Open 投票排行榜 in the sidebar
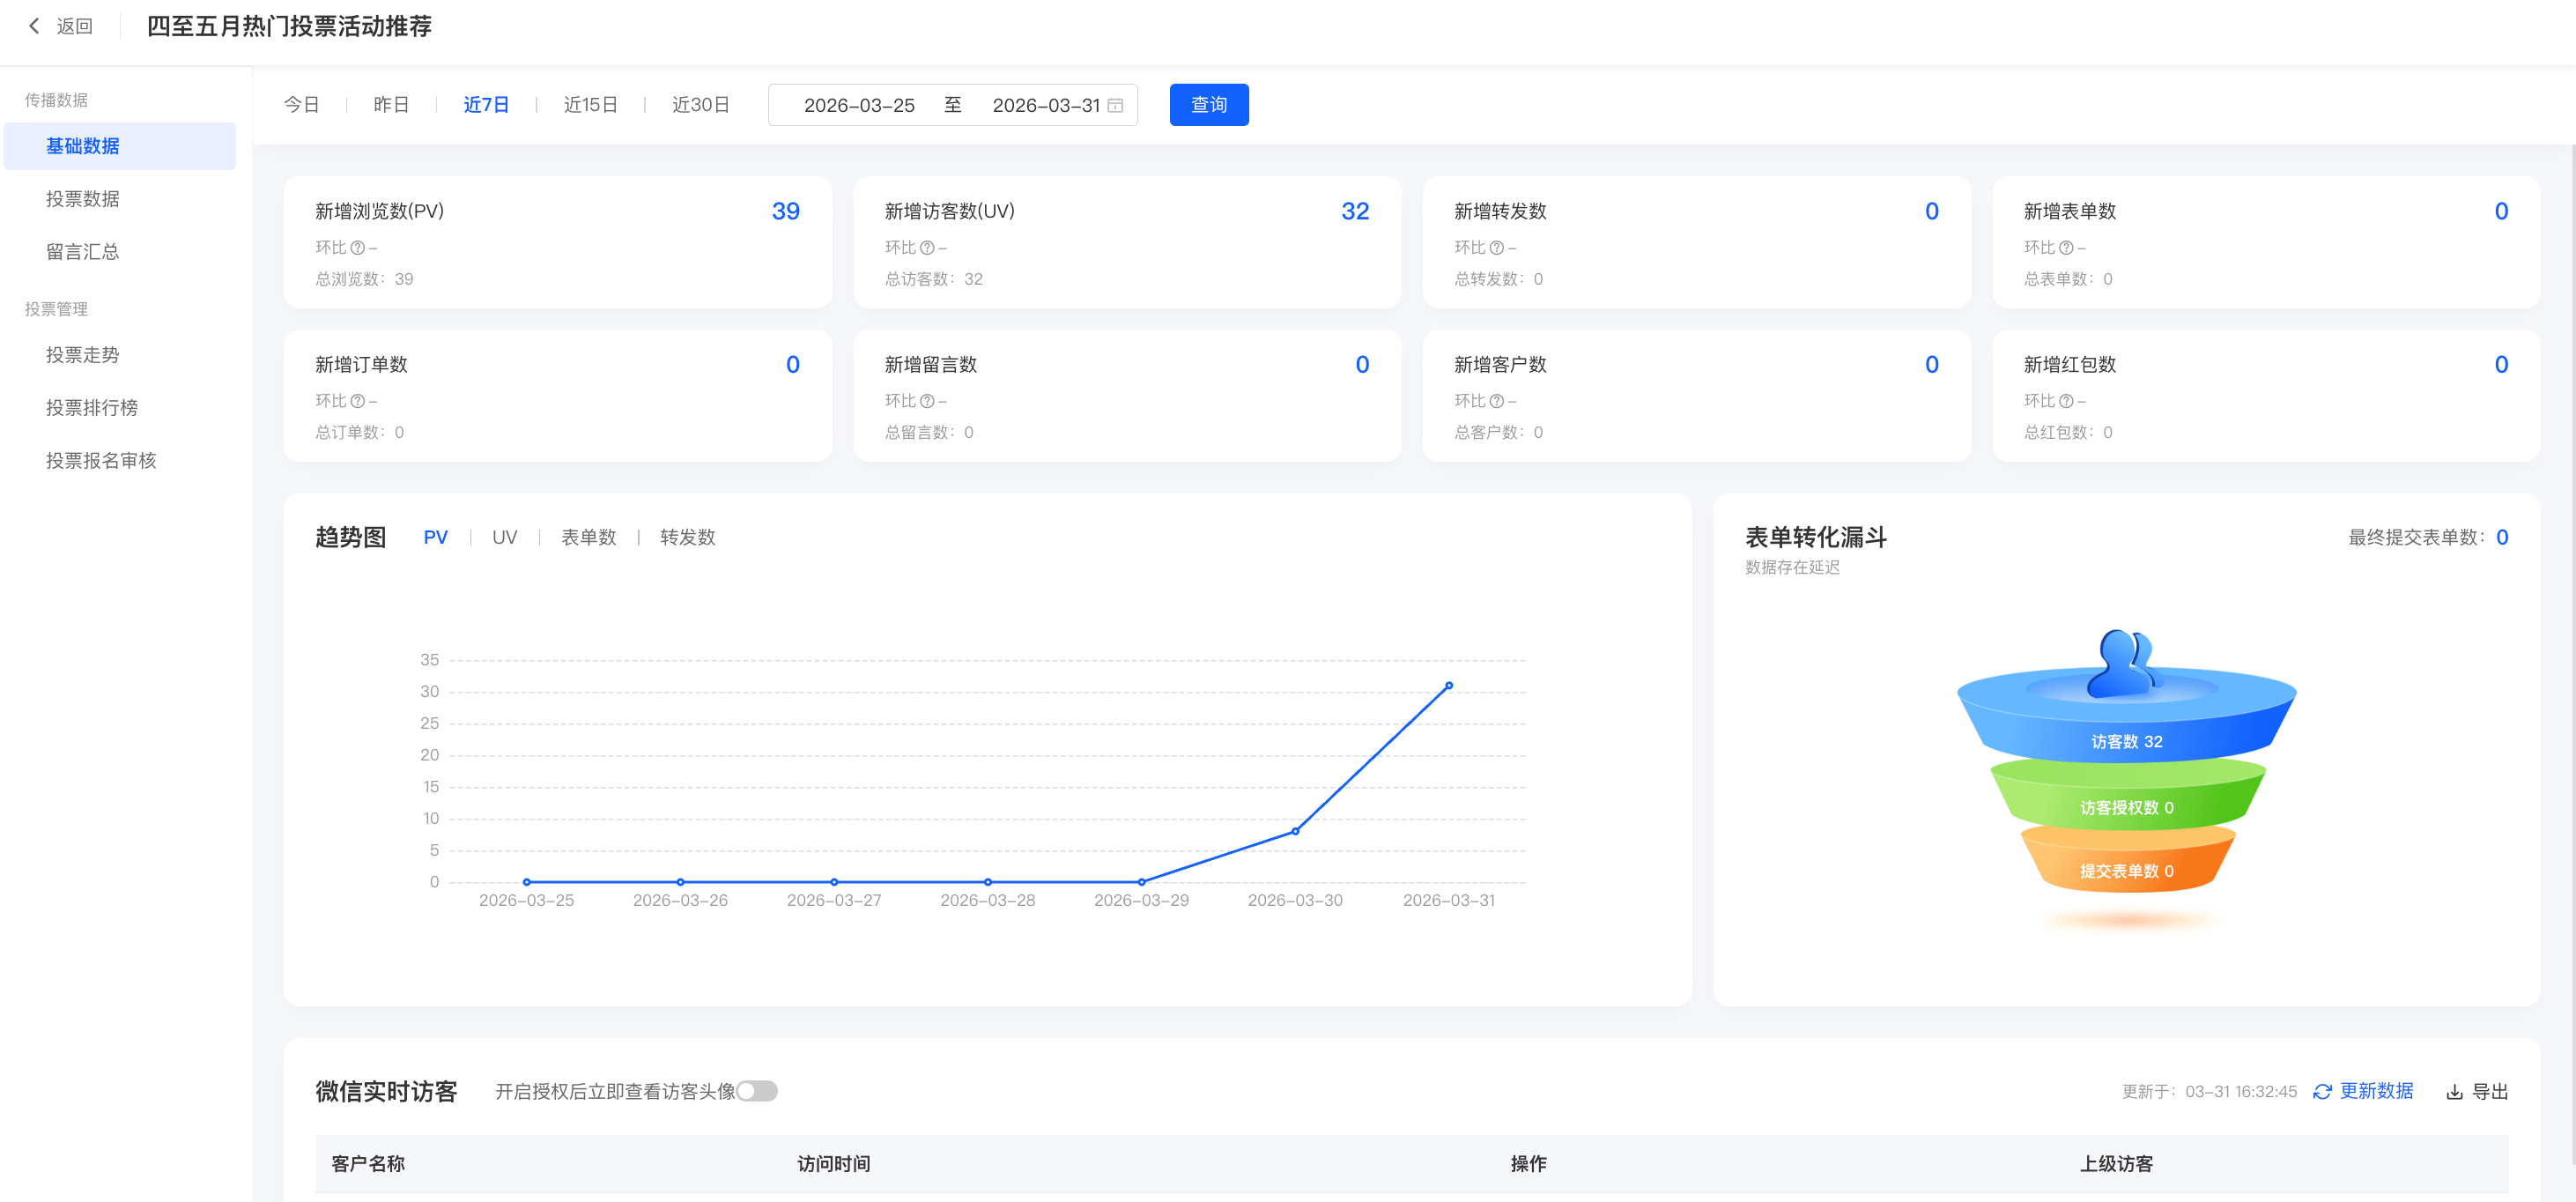This screenshot has height=1202, width=2576. [x=92, y=407]
